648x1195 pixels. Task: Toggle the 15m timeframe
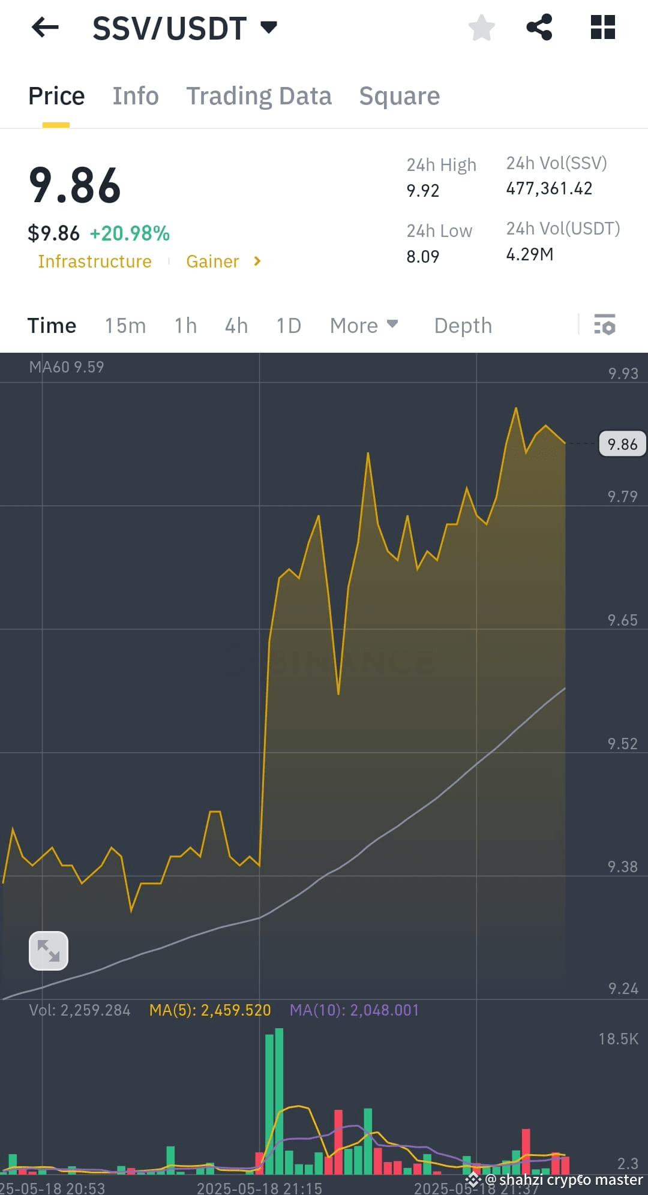pos(124,325)
